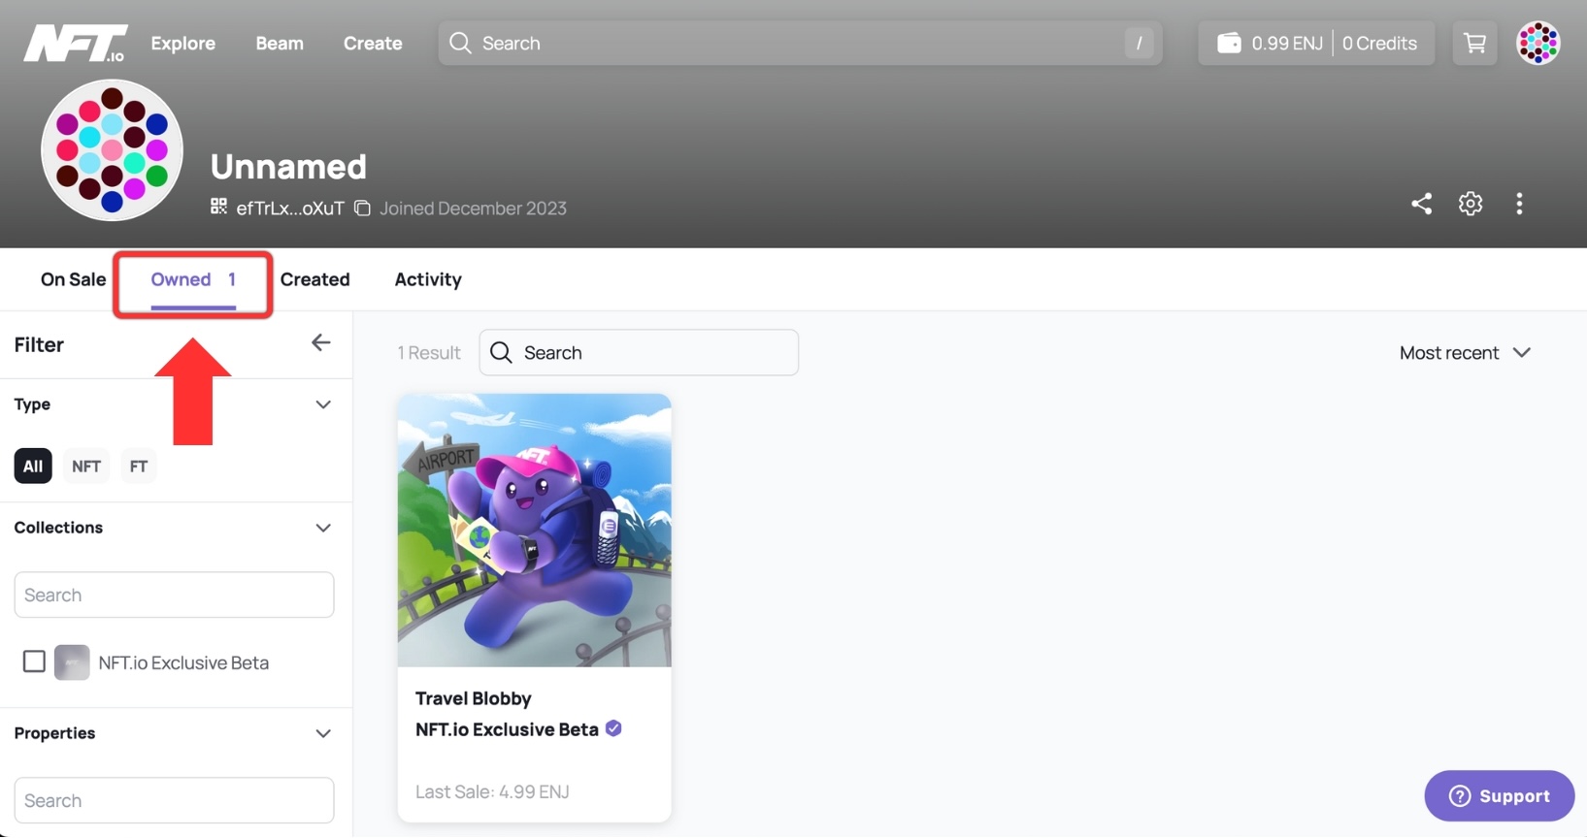The image size is (1587, 838).
Task: Go to the Activity tab
Action: pos(428,279)
